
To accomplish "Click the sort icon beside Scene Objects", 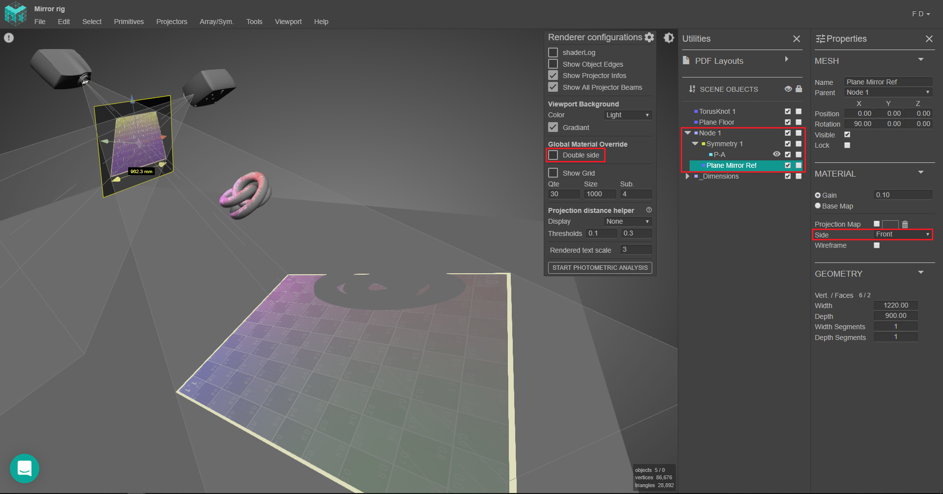I will click(692, 89).
